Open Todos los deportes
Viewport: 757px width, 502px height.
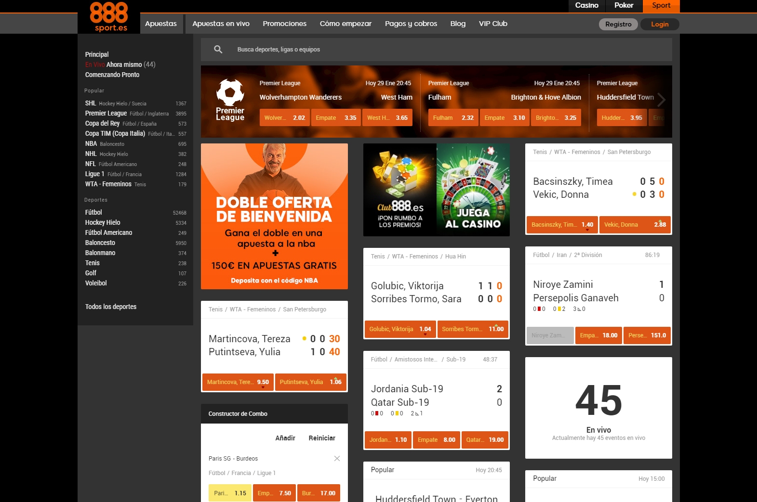tap(111, 307)
